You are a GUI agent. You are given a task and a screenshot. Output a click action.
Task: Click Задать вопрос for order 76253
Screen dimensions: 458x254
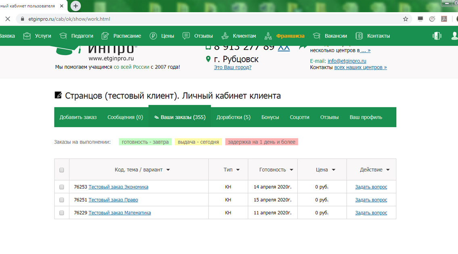[371, 187]
